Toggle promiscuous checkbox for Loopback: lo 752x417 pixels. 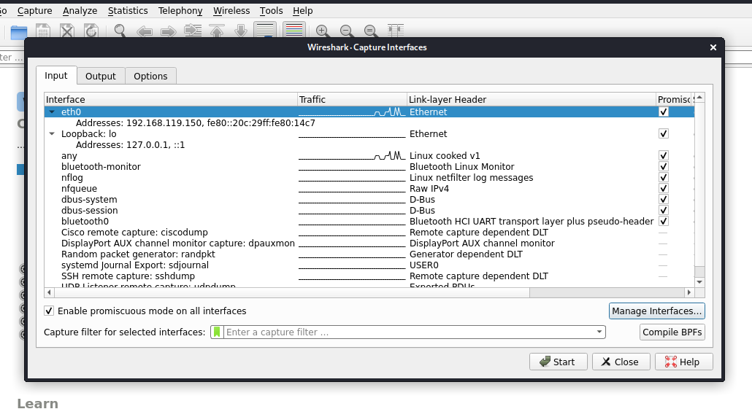point(663,133)
